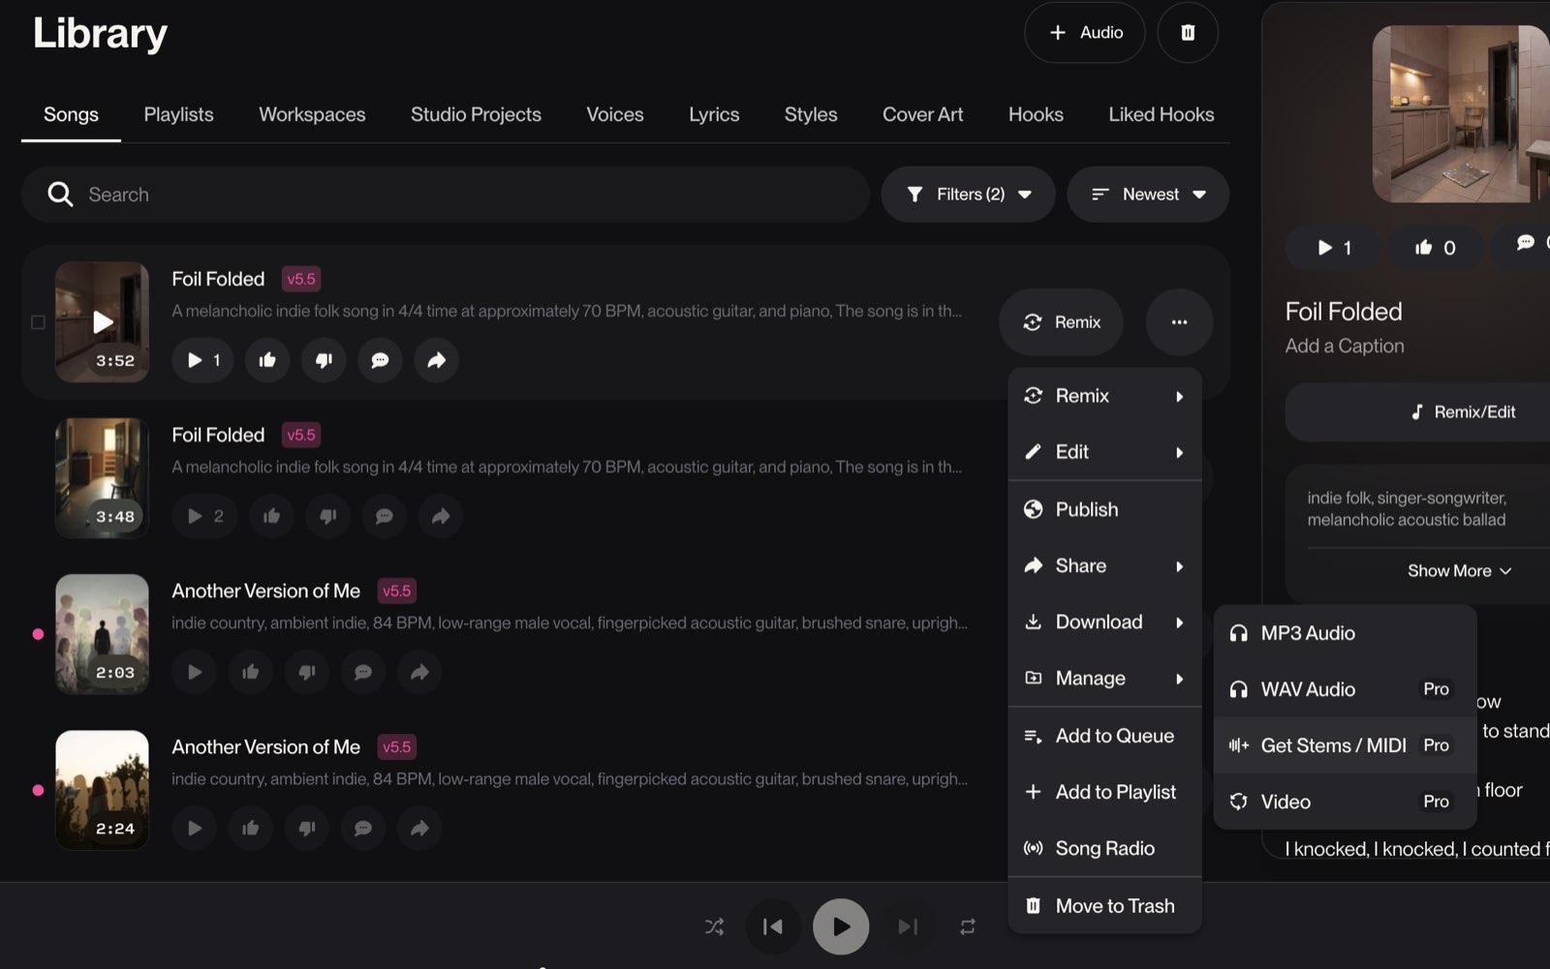Switch to the Playlists tab
This screenshot has height=969, width=1550.
click(x=179, y=114)
